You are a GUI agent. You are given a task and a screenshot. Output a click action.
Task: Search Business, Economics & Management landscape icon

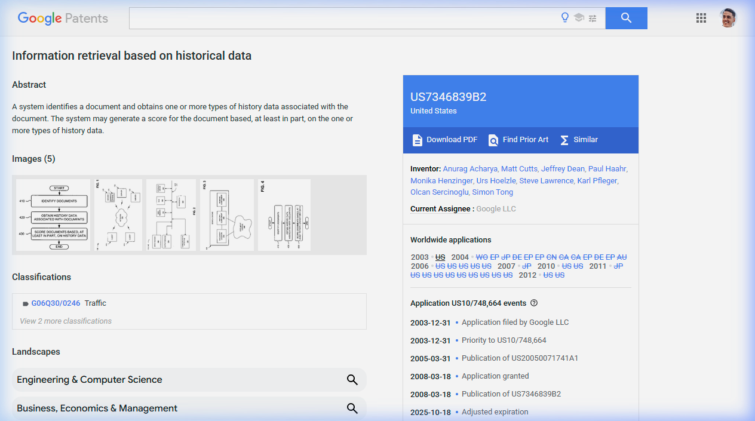[352, 408]
